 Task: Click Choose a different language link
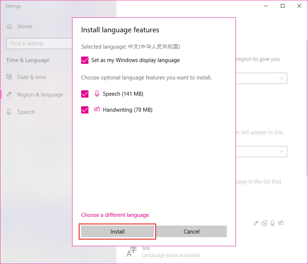point(115,215)
